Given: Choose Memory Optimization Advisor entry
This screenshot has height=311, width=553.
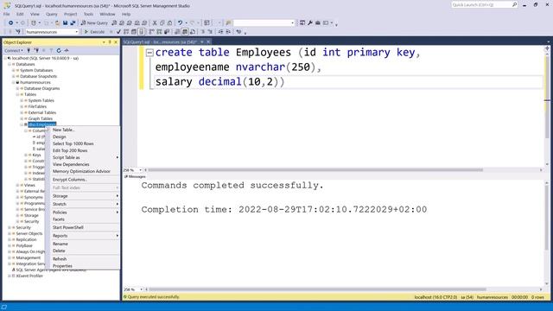Looking at the screenshot, I should click(84, 171).
